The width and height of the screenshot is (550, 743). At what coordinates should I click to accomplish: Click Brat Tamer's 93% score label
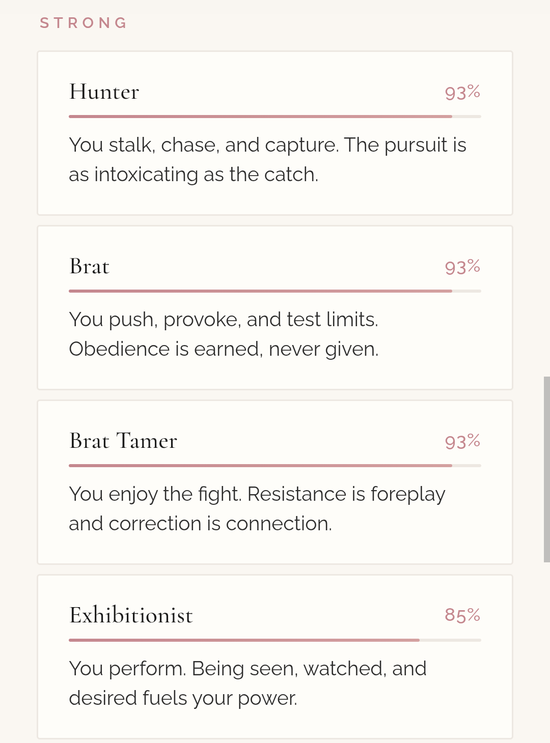[462, 442]
